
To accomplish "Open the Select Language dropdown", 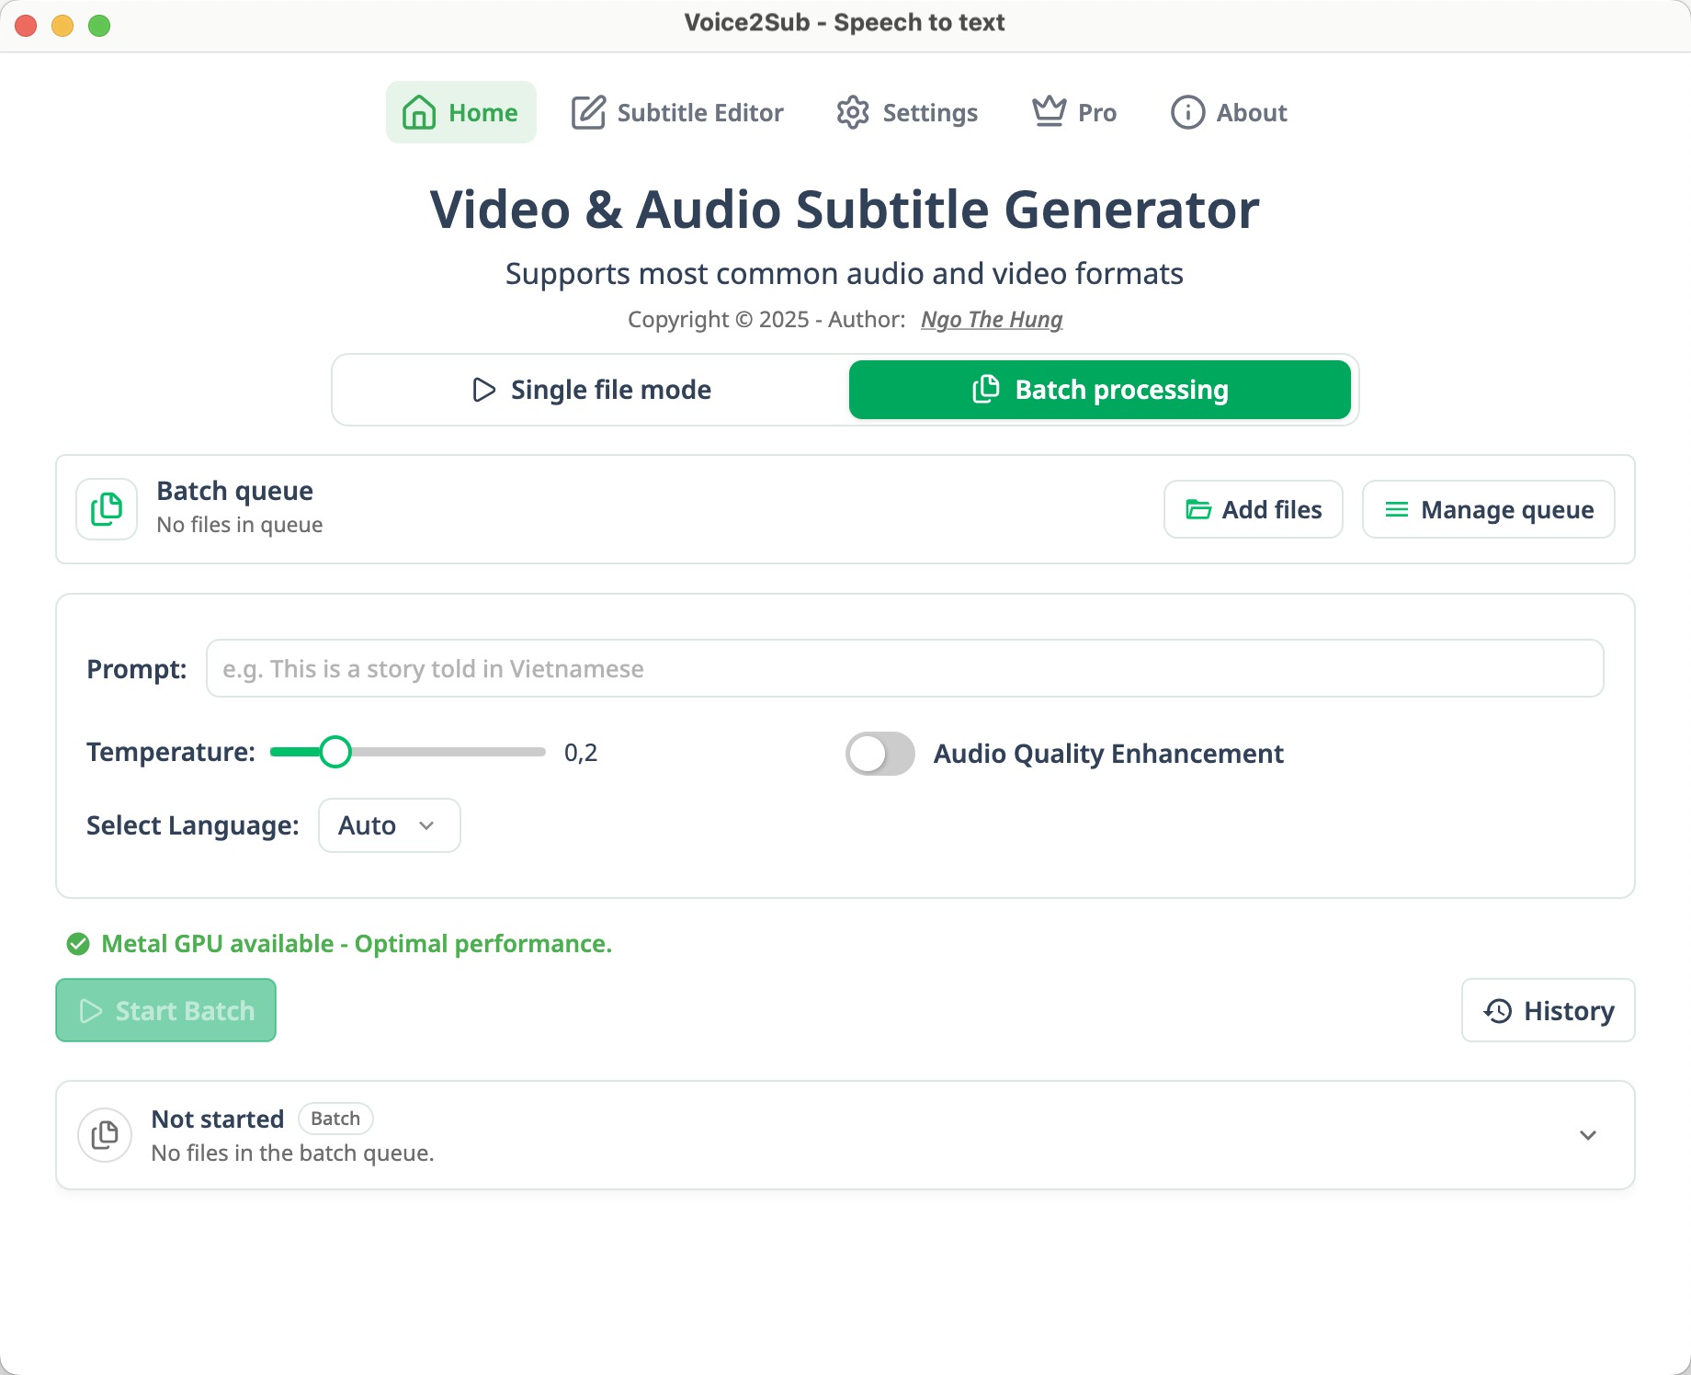I will [x=390, y=825].
